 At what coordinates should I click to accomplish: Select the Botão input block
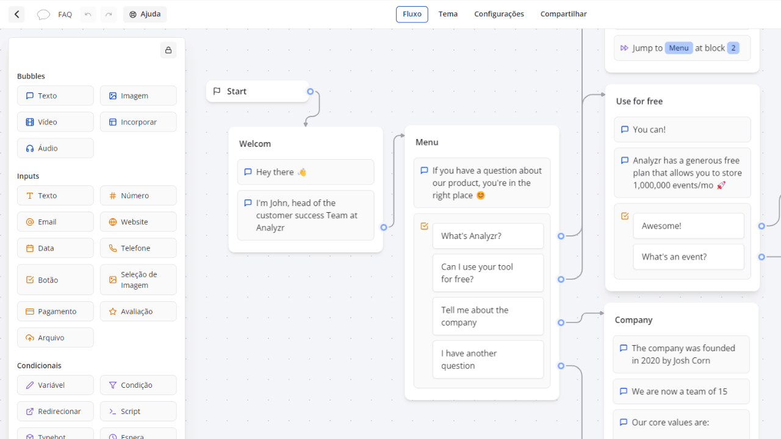(x=56, y=280)
